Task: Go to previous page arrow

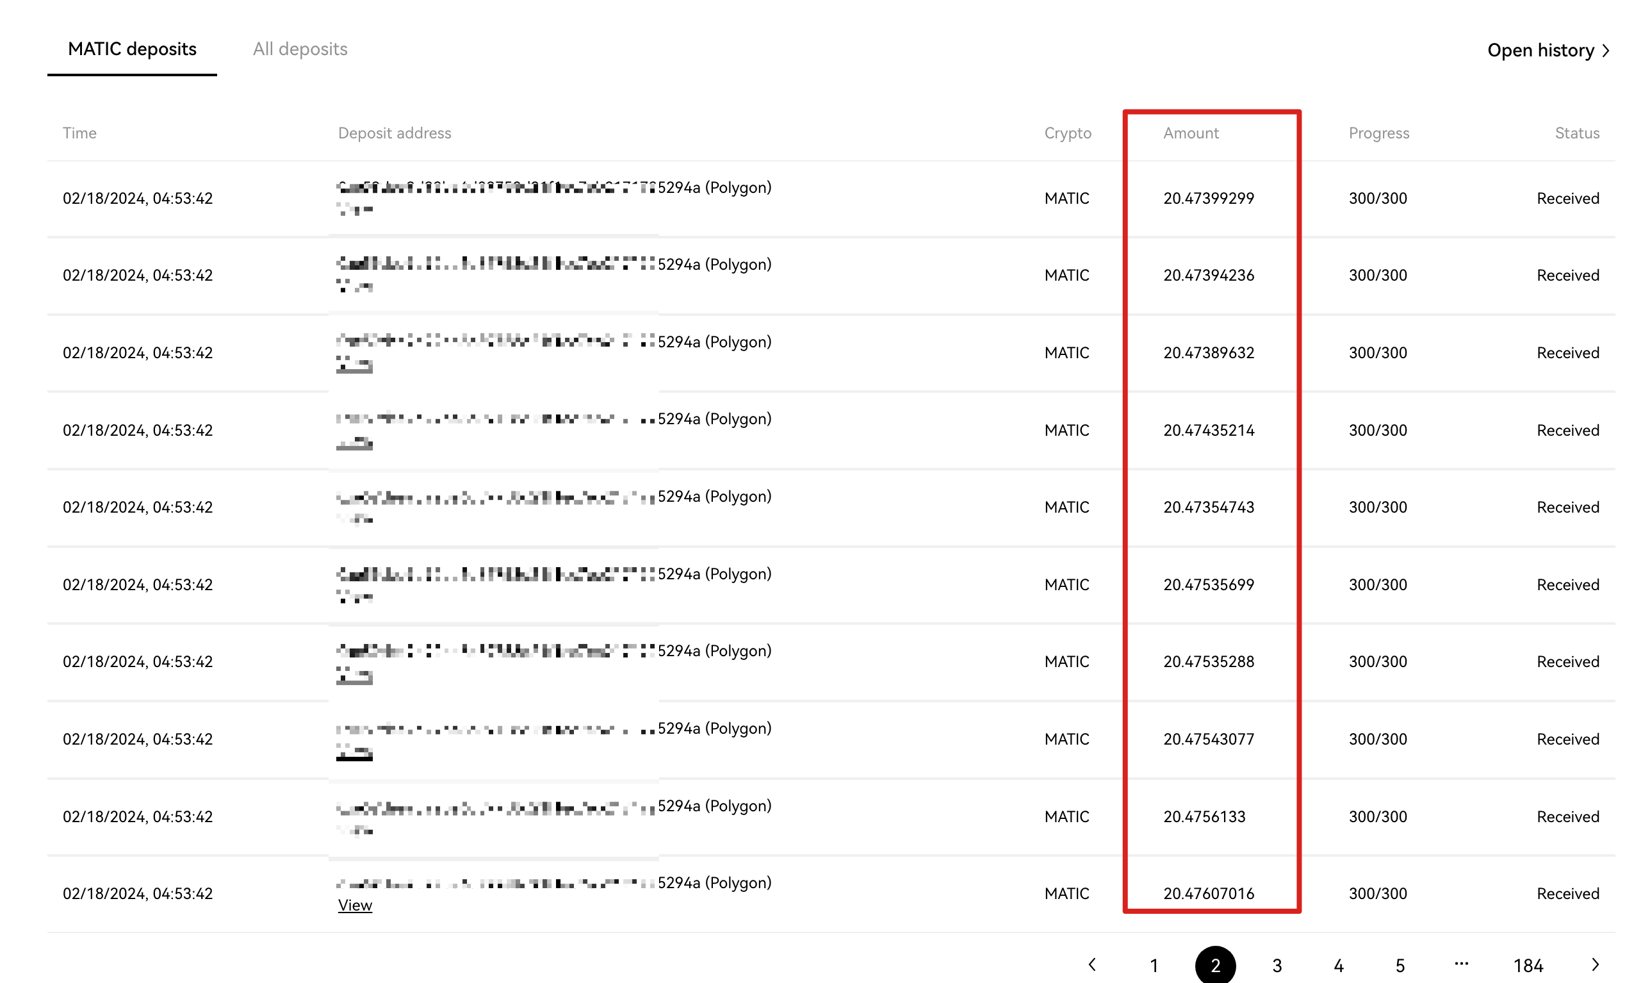Action: (1093, 965)
